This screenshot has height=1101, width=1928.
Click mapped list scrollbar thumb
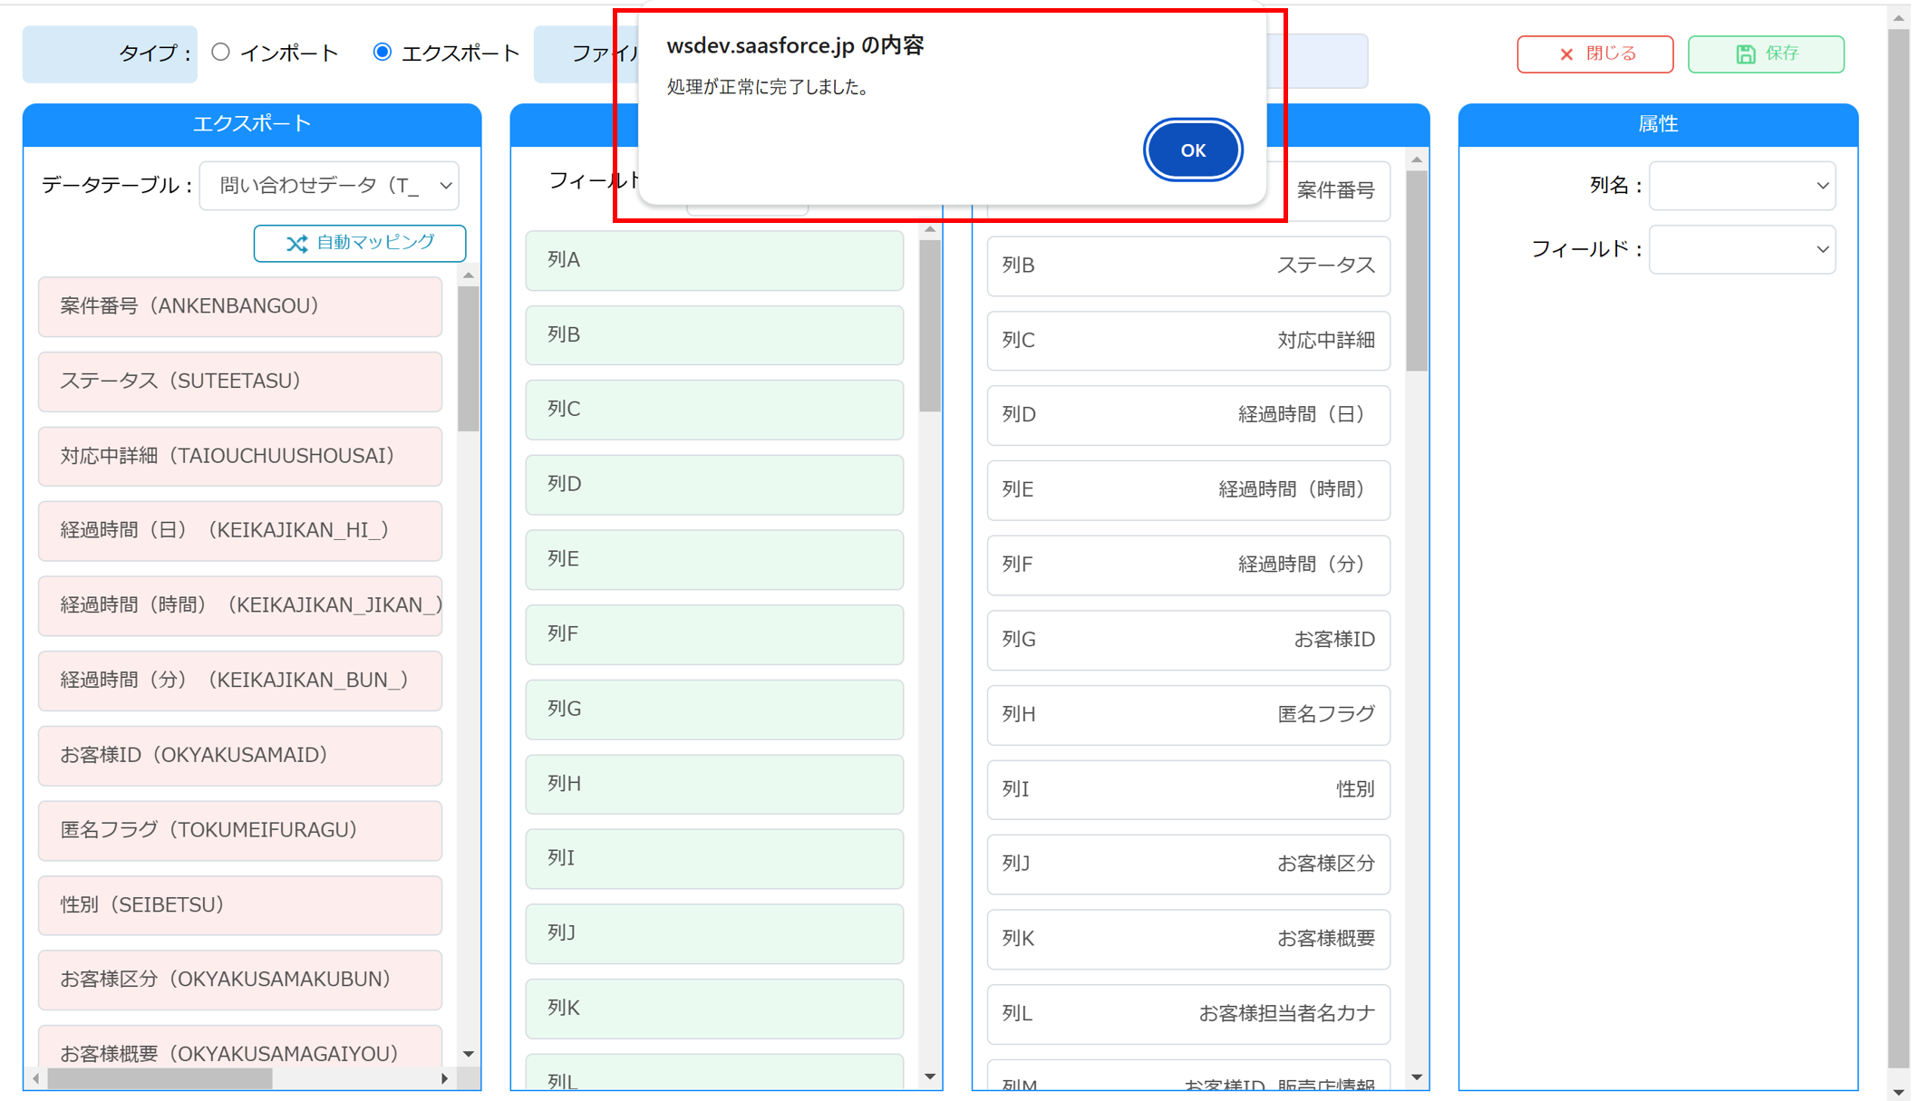coord(1416,271)
